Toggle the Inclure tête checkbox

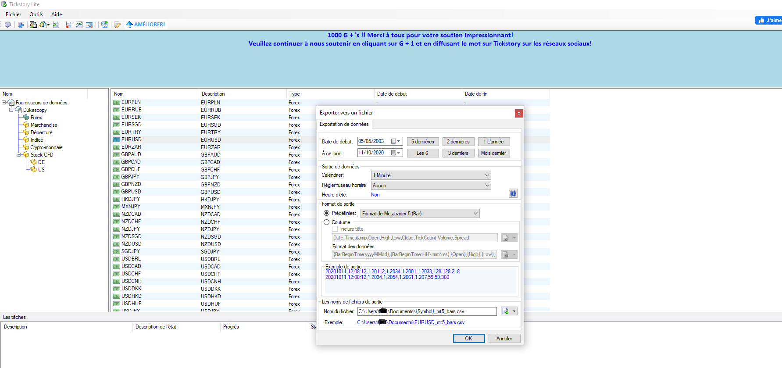pos(335,229)
